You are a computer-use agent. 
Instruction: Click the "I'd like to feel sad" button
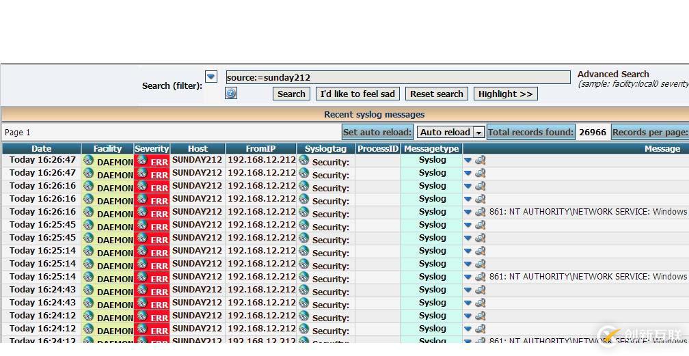pos(357,94)
